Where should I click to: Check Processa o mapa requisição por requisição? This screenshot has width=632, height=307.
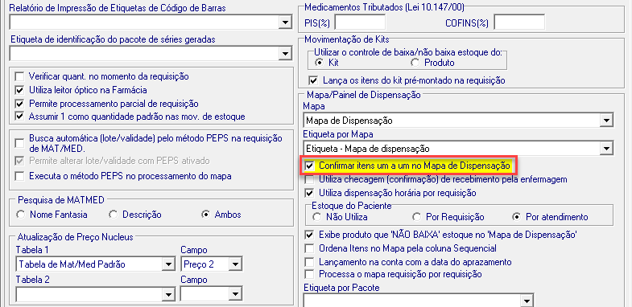pyautogui.click(x=309, y=274)
